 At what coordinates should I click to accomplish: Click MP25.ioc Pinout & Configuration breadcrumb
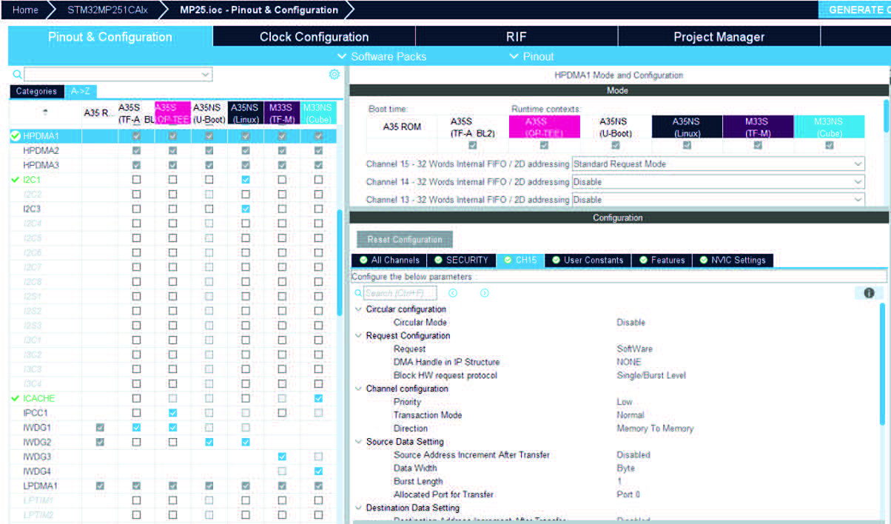pos(259,10)
